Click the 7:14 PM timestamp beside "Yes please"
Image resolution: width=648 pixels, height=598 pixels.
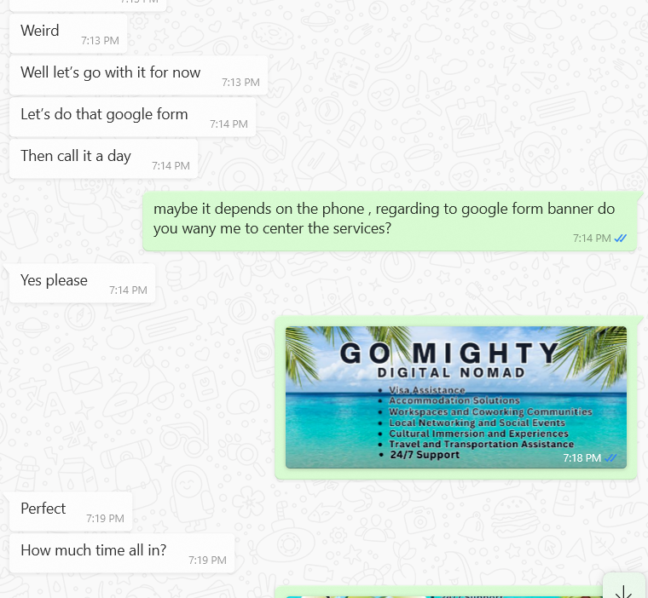[128, 290]
